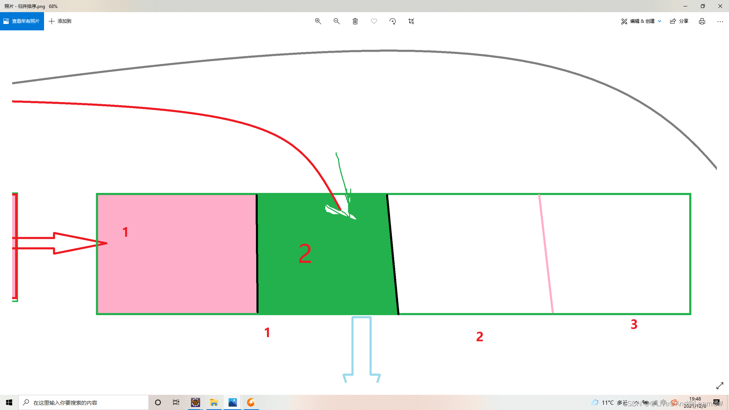Select the crop tool icon
The image size is (729, 410).
click(x=411, y=21)
